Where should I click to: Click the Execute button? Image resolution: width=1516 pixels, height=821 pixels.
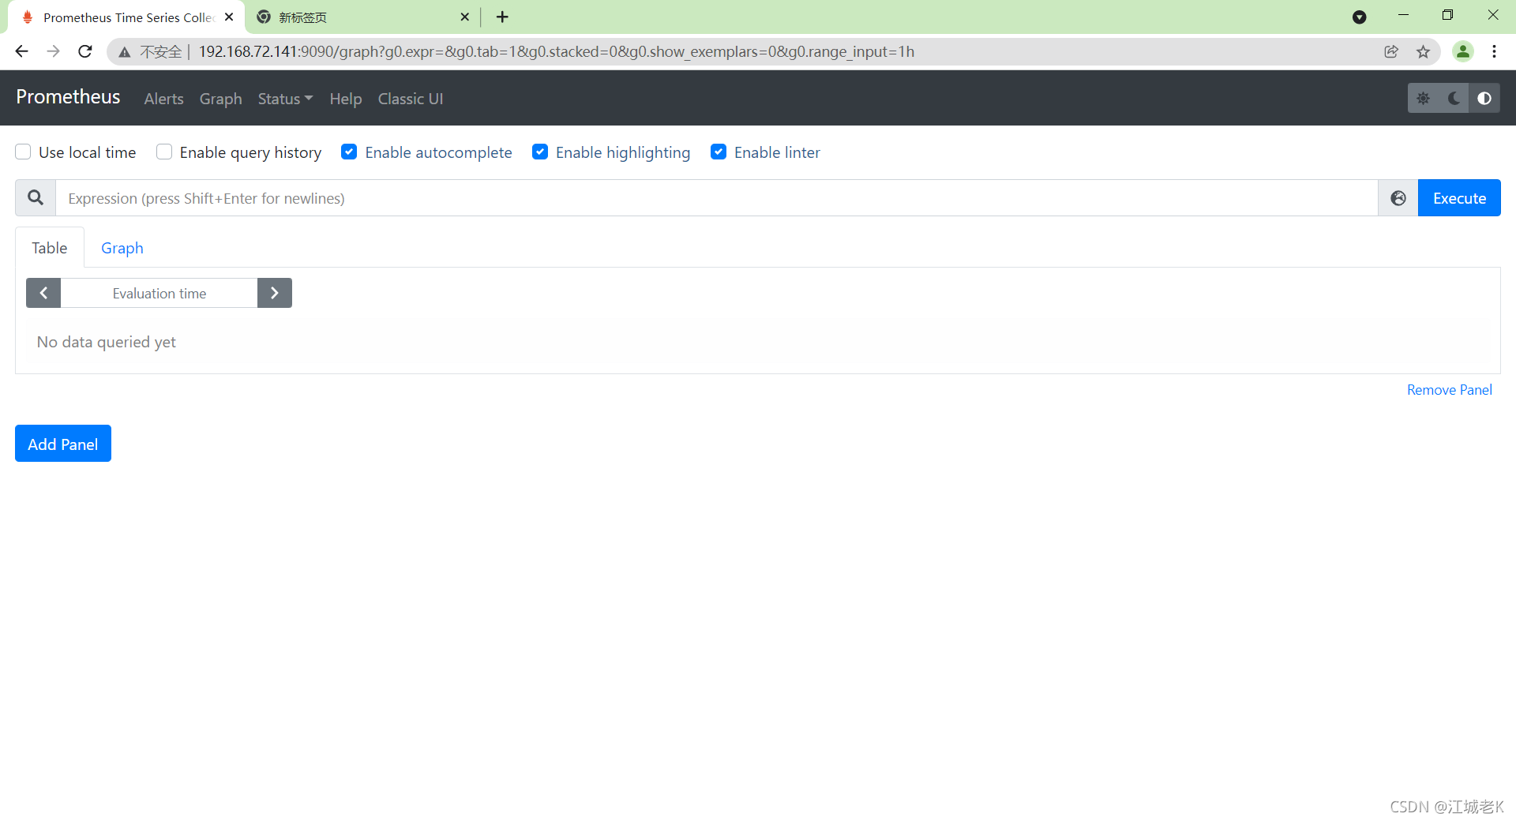click(x=1459, y=198)
